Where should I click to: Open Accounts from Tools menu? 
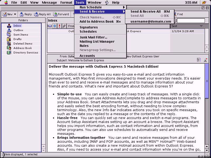(x=100, y=56)
